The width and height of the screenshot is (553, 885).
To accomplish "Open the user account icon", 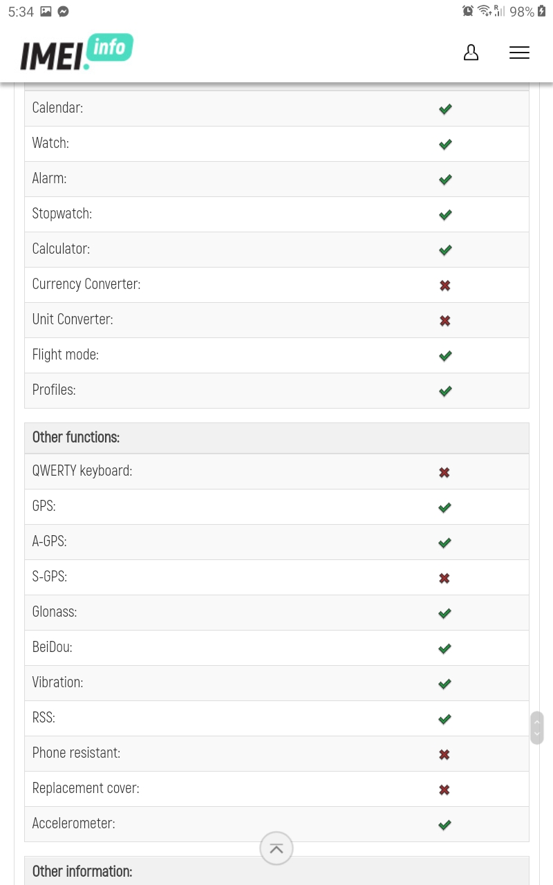I will pos(471,53).
